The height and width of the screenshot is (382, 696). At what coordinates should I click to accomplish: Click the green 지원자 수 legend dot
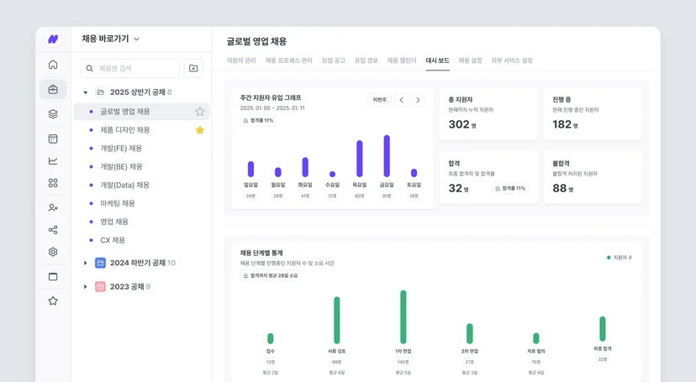point(609,258)
